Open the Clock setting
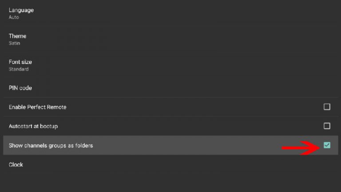The width and height of the screenshot is (341, 192). click(x=170, y=164)
